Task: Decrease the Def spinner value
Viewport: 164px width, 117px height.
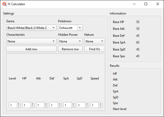Action: 60,106
